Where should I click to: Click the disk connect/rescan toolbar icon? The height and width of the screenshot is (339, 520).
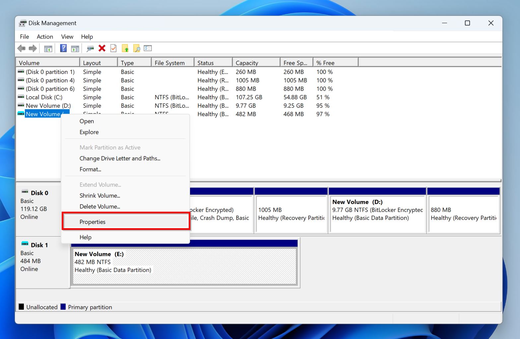point(90,48)
